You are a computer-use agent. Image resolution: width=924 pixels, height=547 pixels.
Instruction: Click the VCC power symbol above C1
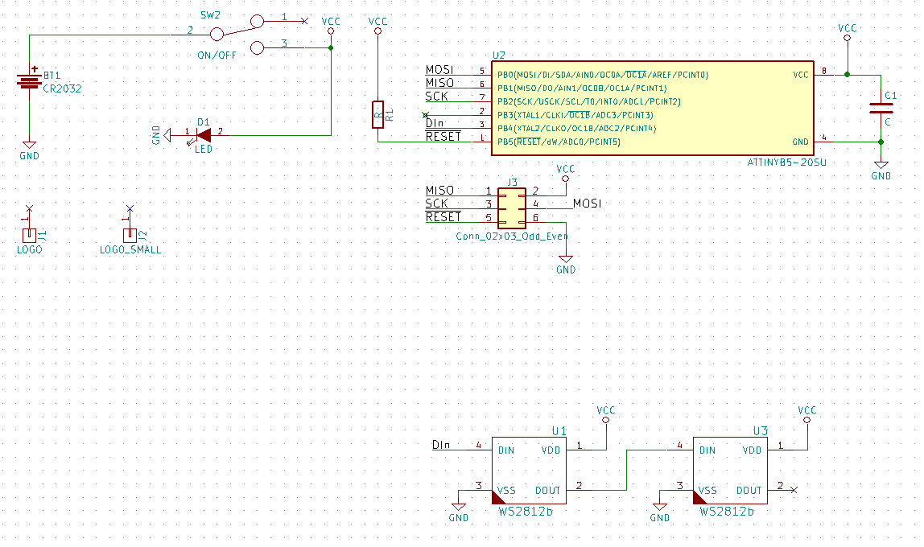pos(848,32)
